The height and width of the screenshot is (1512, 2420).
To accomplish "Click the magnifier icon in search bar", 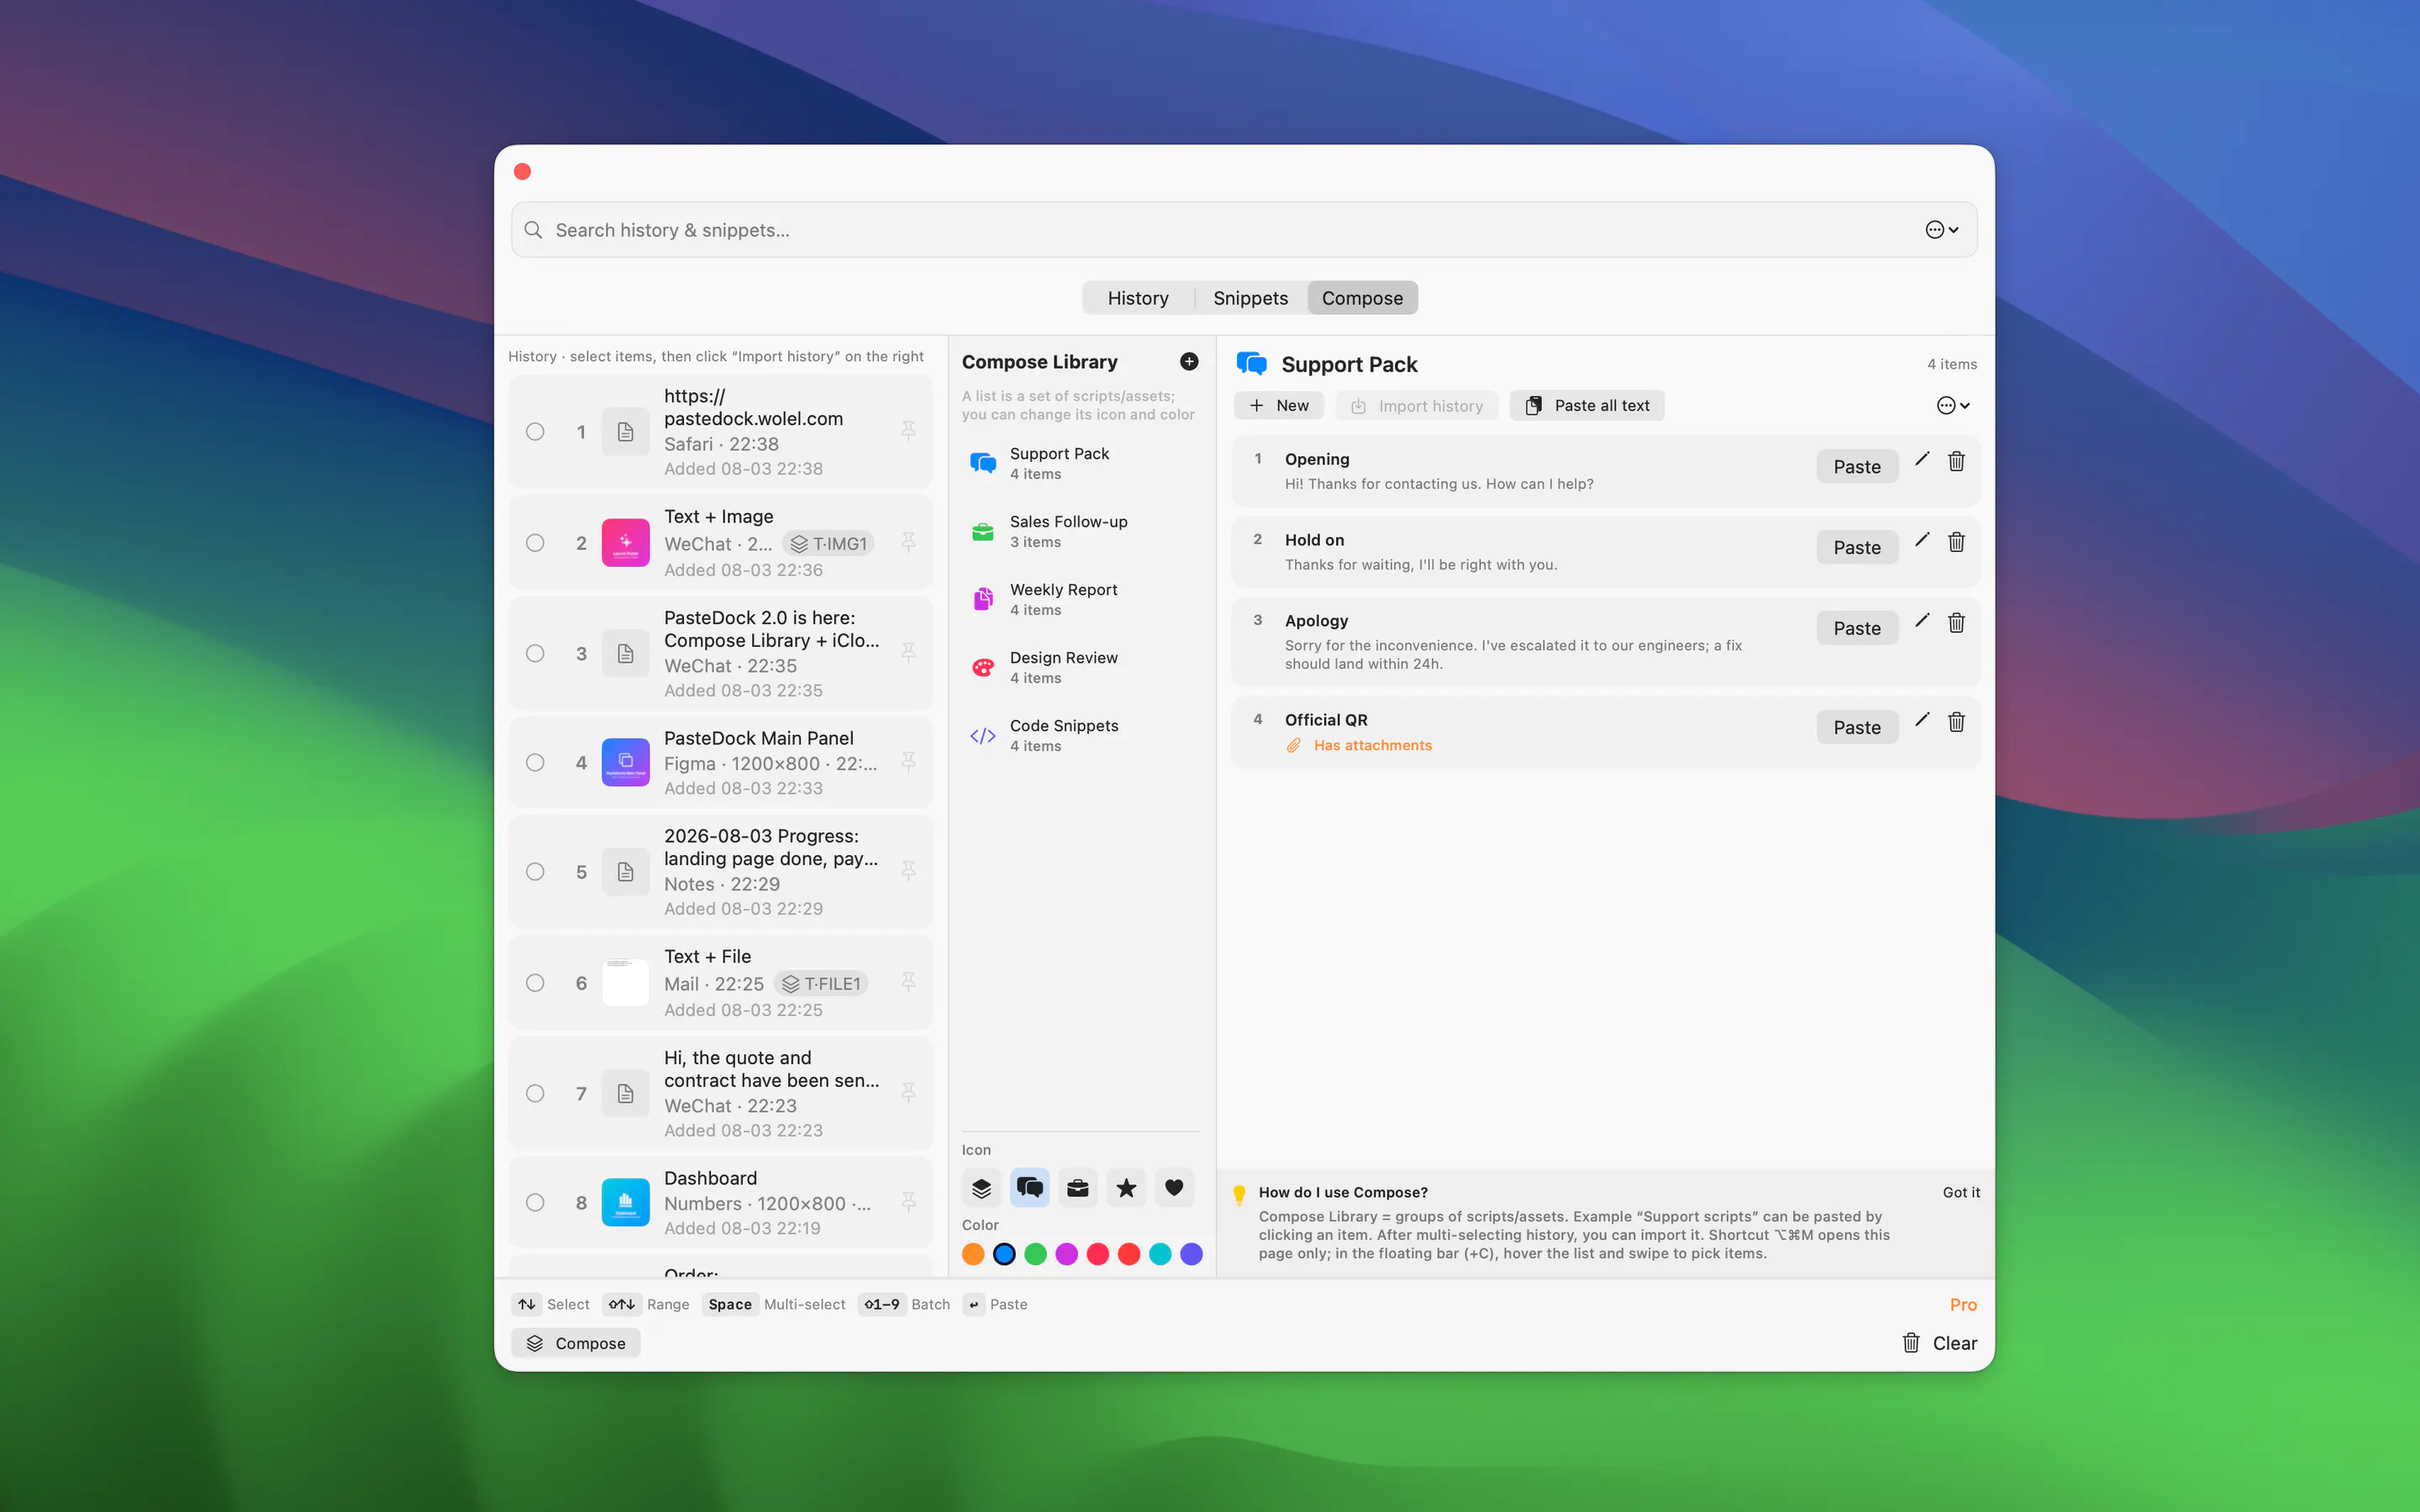I will 534,230.
